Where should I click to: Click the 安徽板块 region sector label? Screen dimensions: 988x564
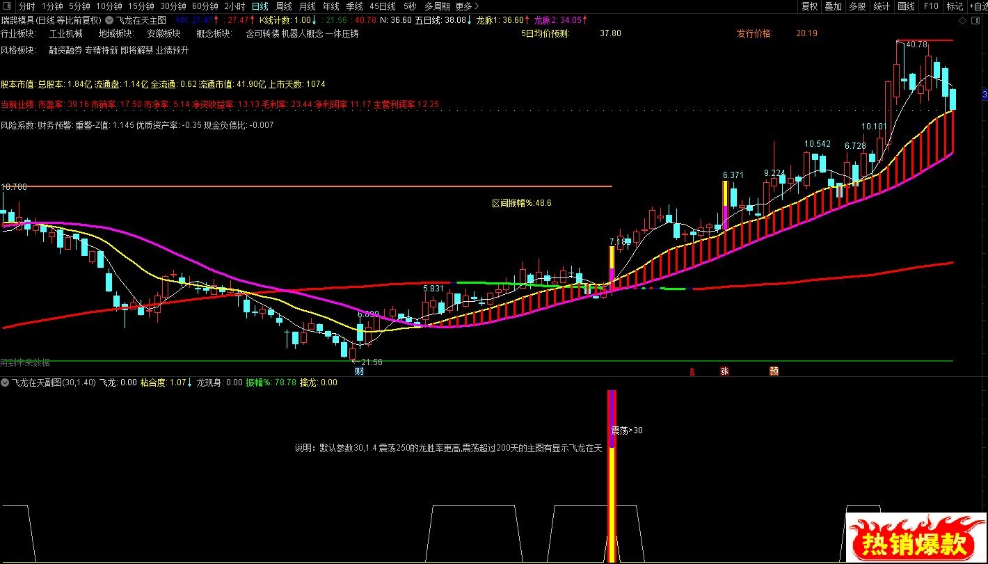point(164,33)
